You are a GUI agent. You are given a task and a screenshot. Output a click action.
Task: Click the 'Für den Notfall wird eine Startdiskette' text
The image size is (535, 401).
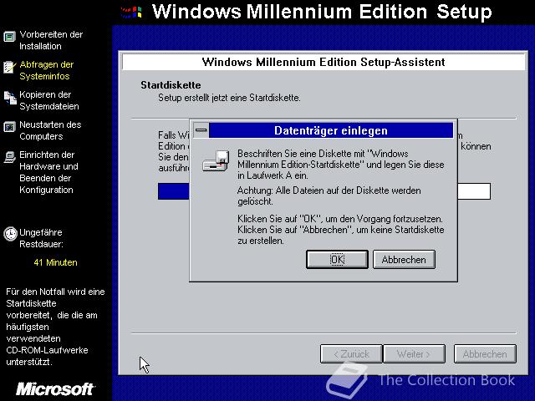55,327
